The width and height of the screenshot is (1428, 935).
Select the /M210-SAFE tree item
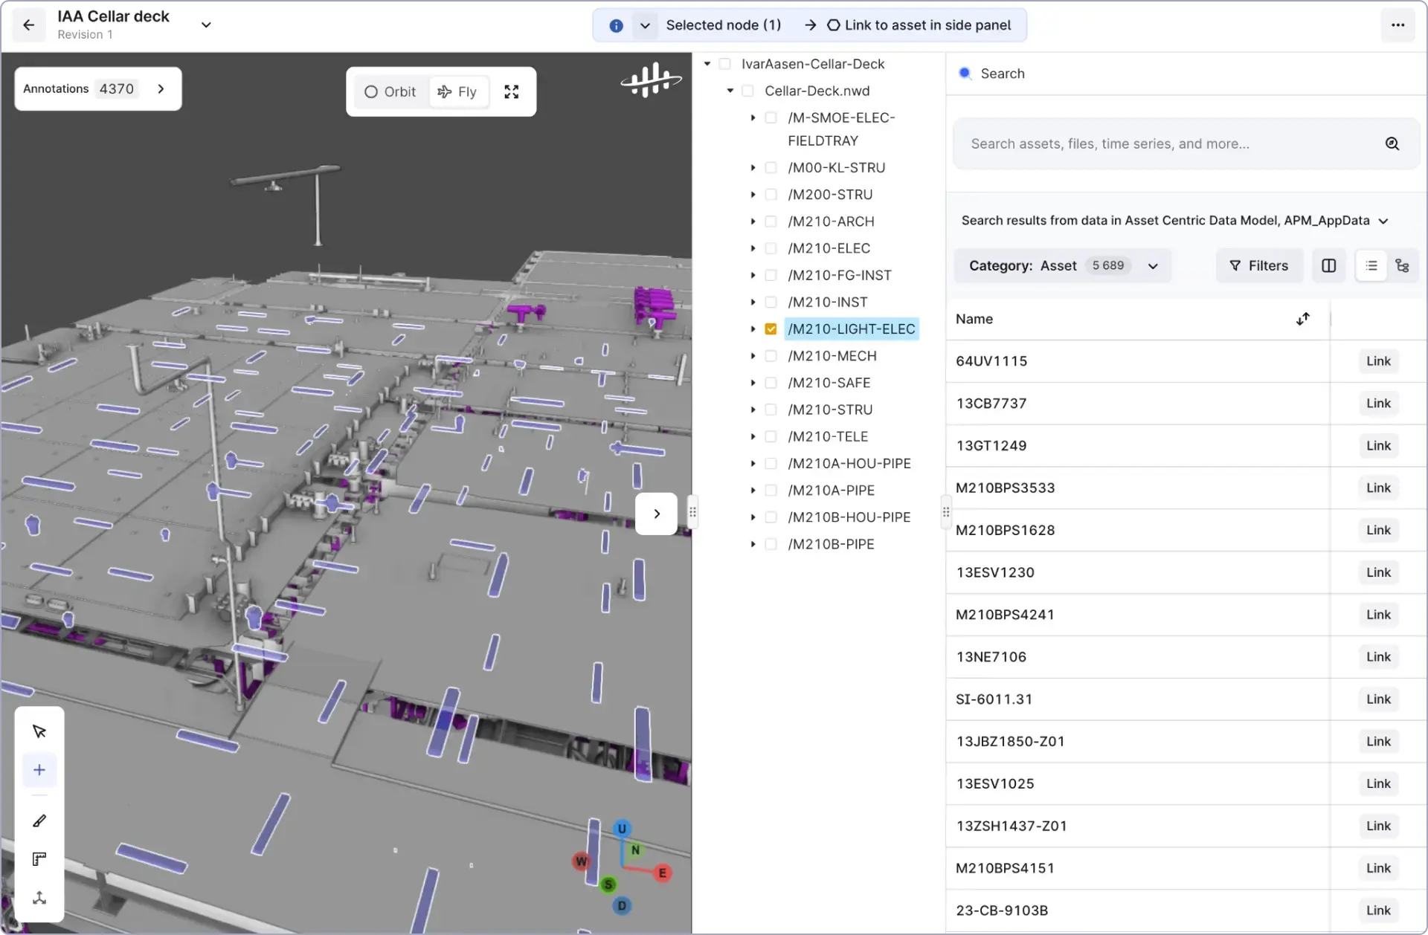click(829, 383)
